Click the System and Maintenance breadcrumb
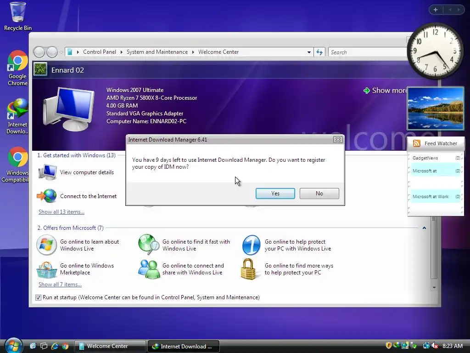The height and width of the screenshot is (353, 470). coord(157,52)
